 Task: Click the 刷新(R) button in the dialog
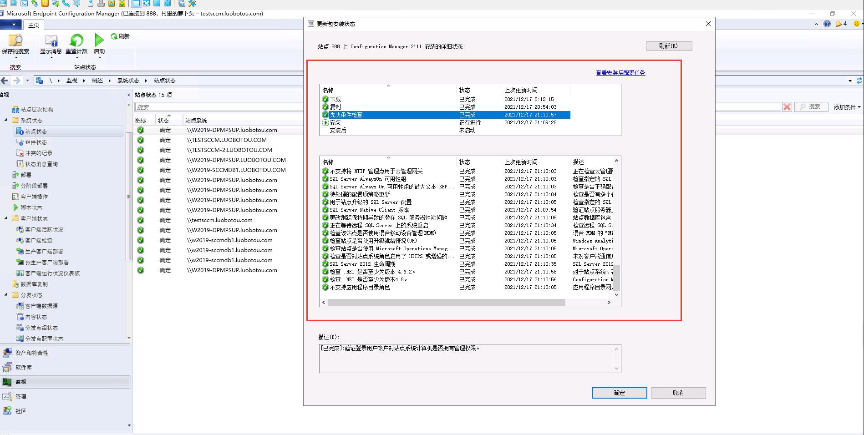[x=669, y=46]
